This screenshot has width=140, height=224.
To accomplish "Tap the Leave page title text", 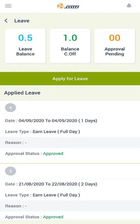I will click(22, 21).
